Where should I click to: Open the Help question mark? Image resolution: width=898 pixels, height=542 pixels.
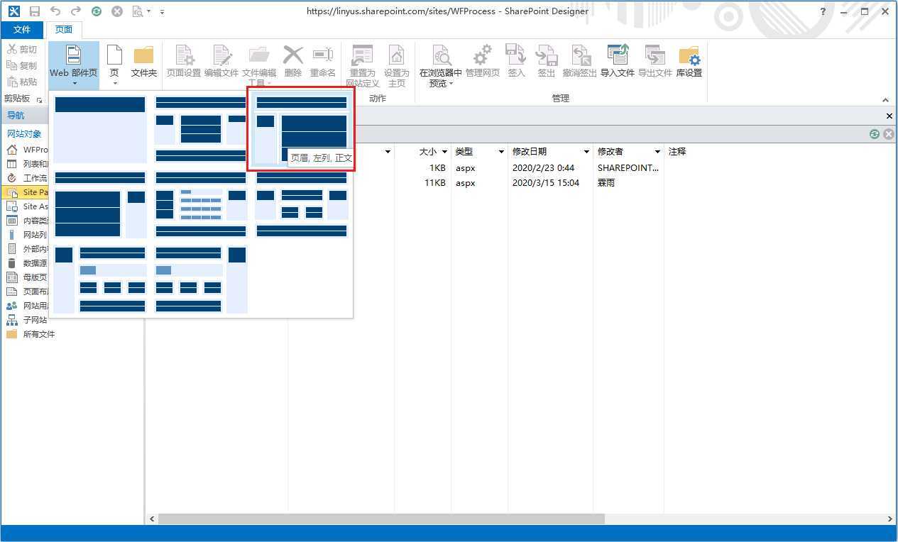coord(823,11)
